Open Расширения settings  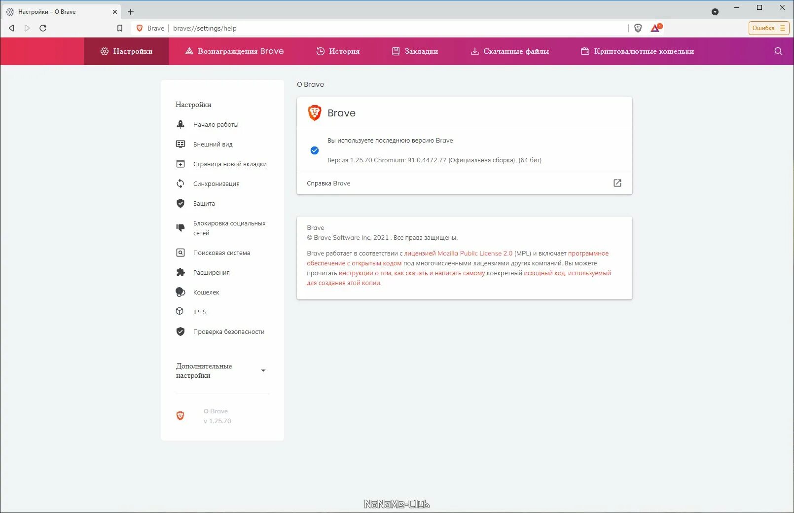click(x=212, y=273)
